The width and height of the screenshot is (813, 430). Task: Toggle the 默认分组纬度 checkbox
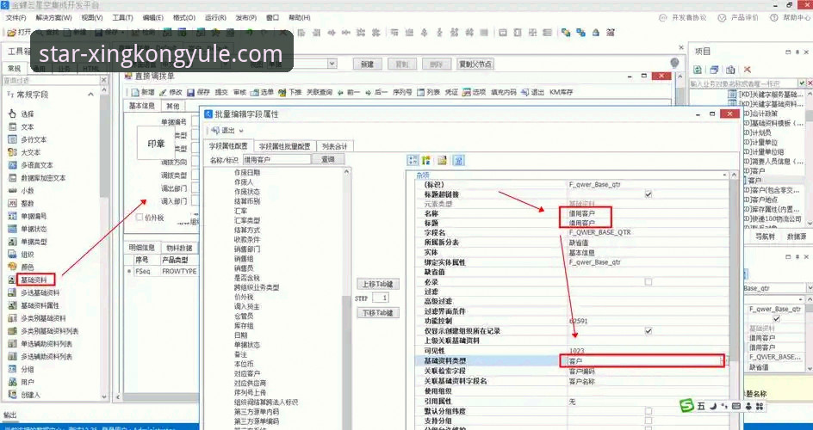[x=649, y=411]
